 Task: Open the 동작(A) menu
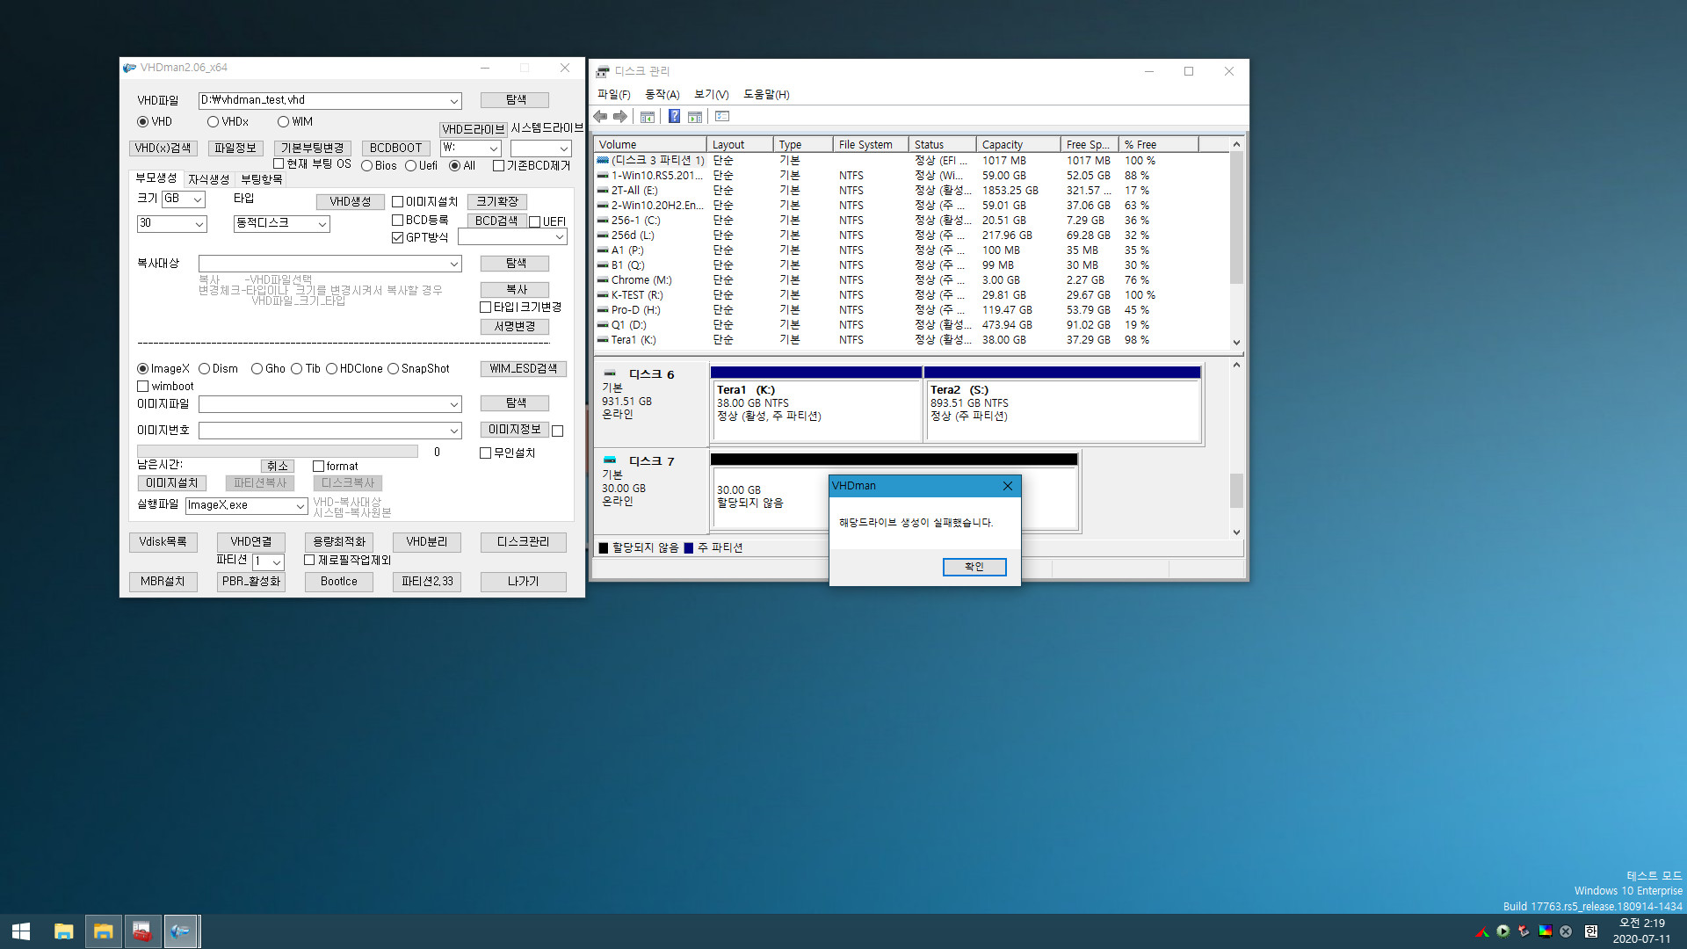pos(662,95)
